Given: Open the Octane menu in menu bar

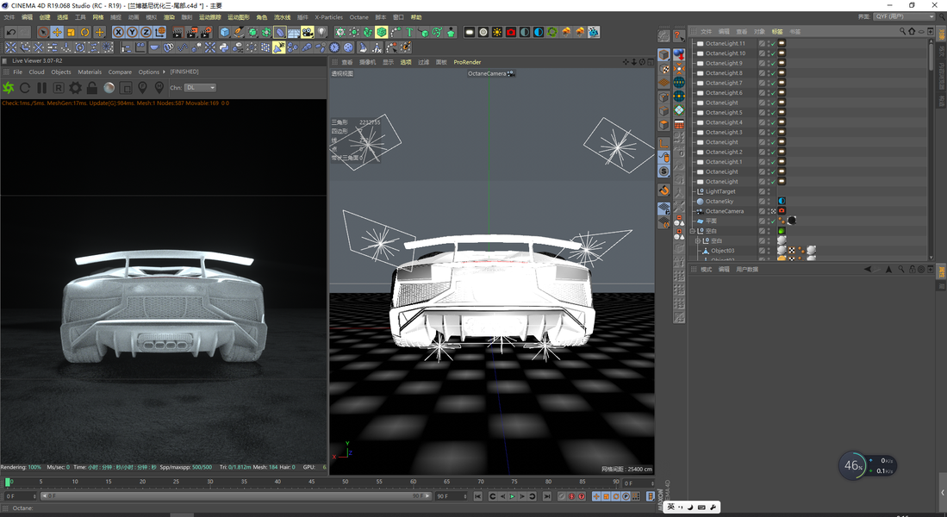Looking at the screenshot, I should click(358, 17).
